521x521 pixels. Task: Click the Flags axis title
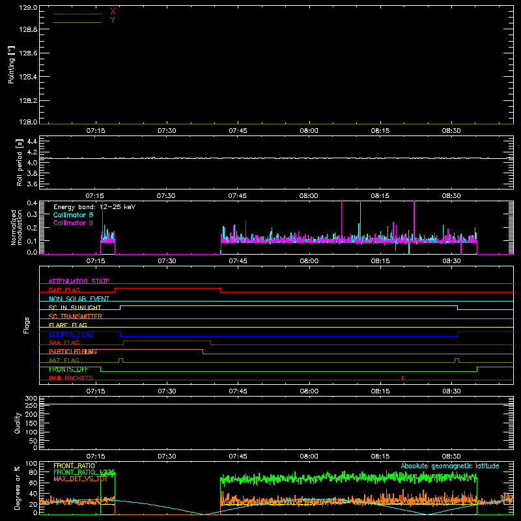pos(27,325)
